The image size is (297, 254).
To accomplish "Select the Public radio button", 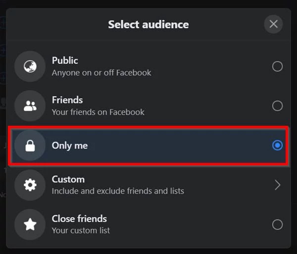I will click(277, 66).
